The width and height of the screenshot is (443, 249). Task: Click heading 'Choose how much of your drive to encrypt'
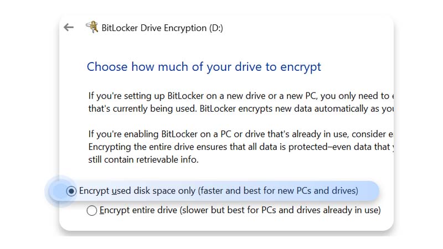point(204,67)
